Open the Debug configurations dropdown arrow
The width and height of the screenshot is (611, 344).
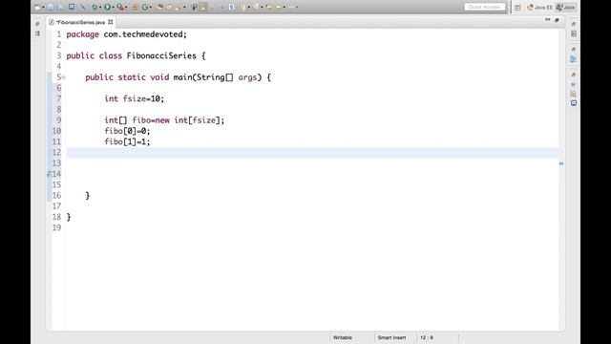point(100,7)
